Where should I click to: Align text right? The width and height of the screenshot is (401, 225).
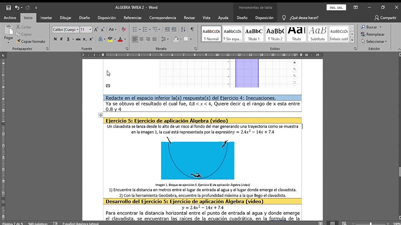click(x=148, y=39)
